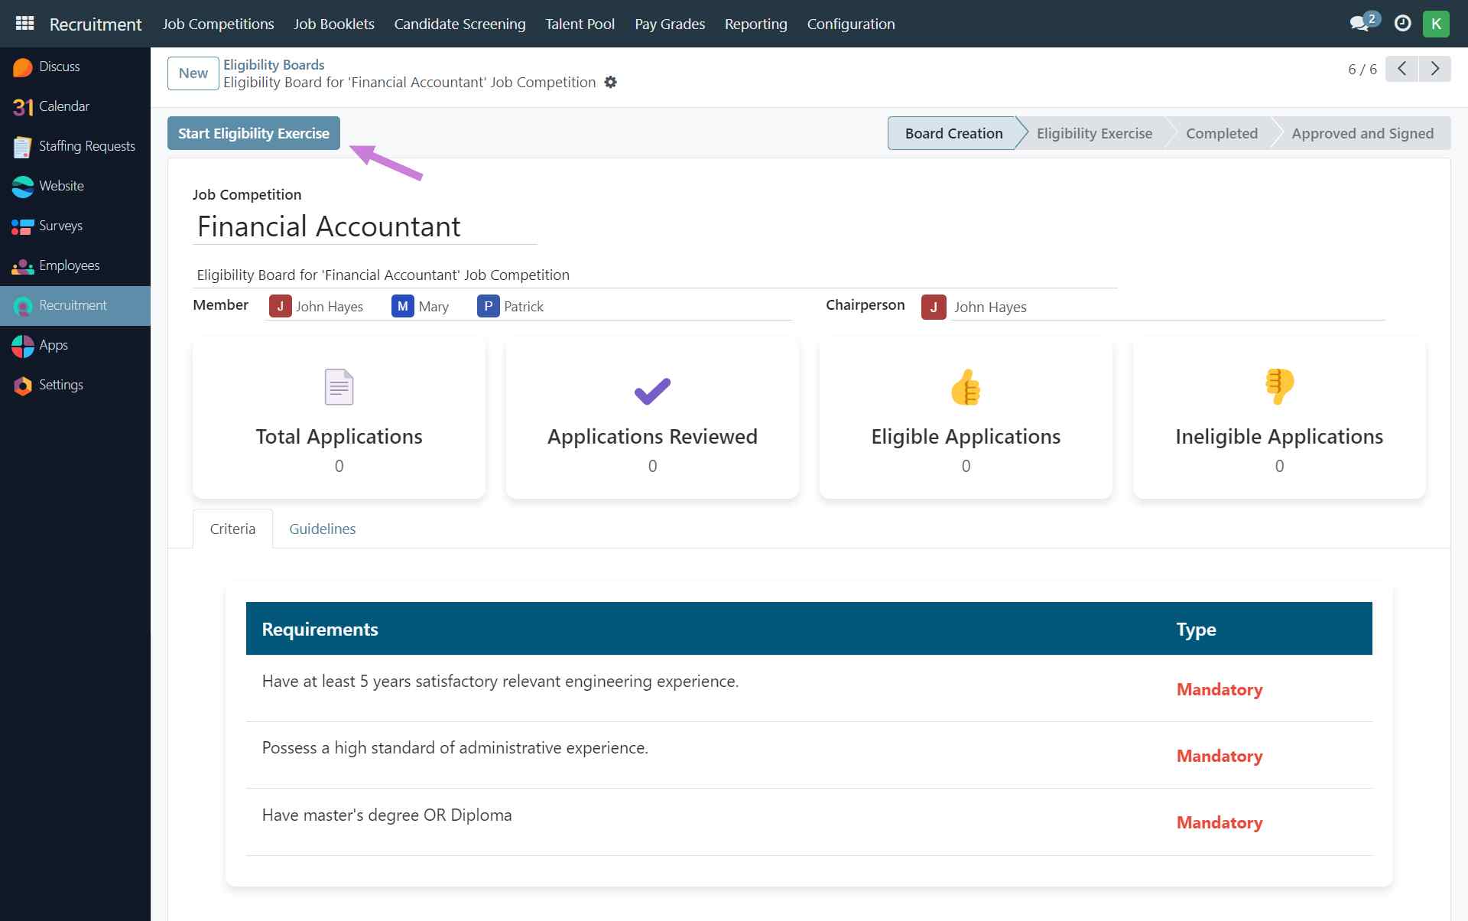Select the Board Creation stage tab
The image size is (1468, 921).
click(953, 132)
